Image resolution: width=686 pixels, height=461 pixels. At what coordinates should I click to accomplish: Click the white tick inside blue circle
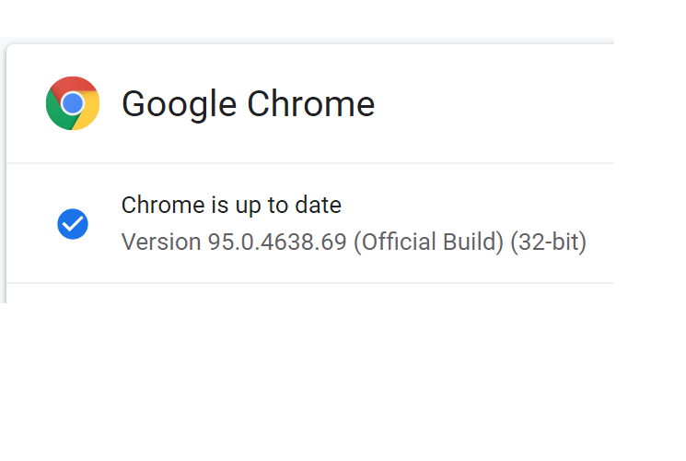tap(73, 224)
